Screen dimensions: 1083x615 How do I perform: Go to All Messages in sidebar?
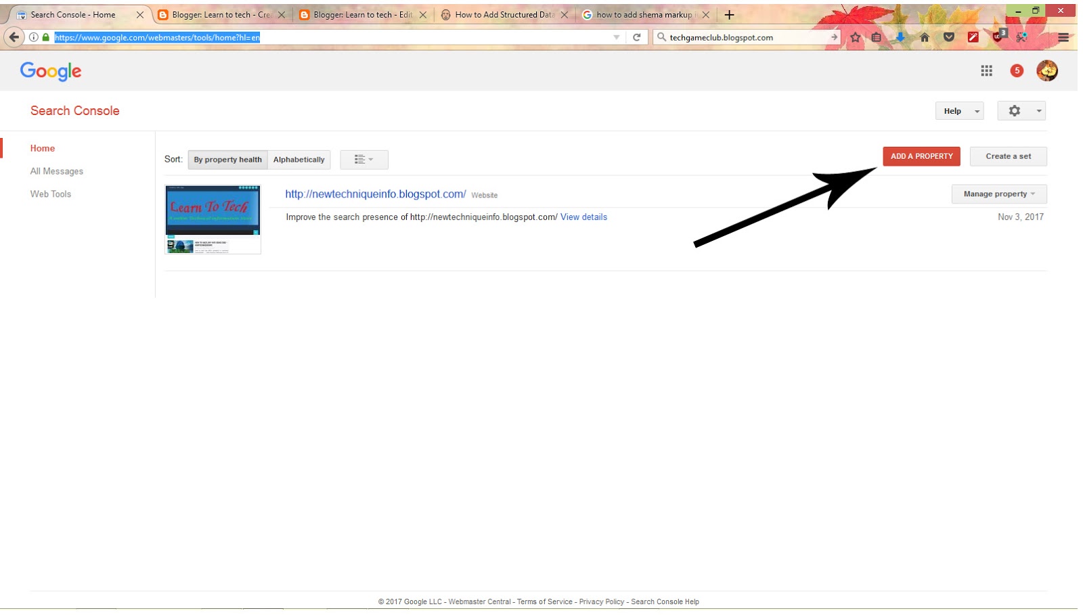(57, 171)
